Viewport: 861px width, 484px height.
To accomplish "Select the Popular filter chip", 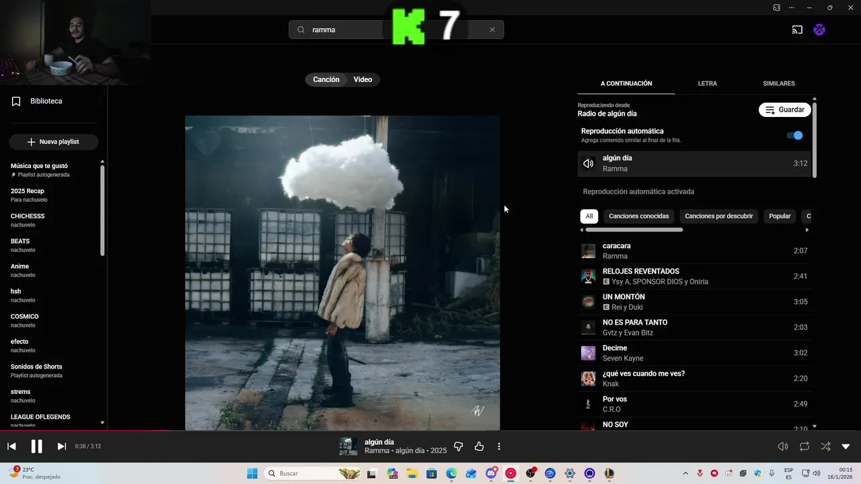I will [780, 216].
